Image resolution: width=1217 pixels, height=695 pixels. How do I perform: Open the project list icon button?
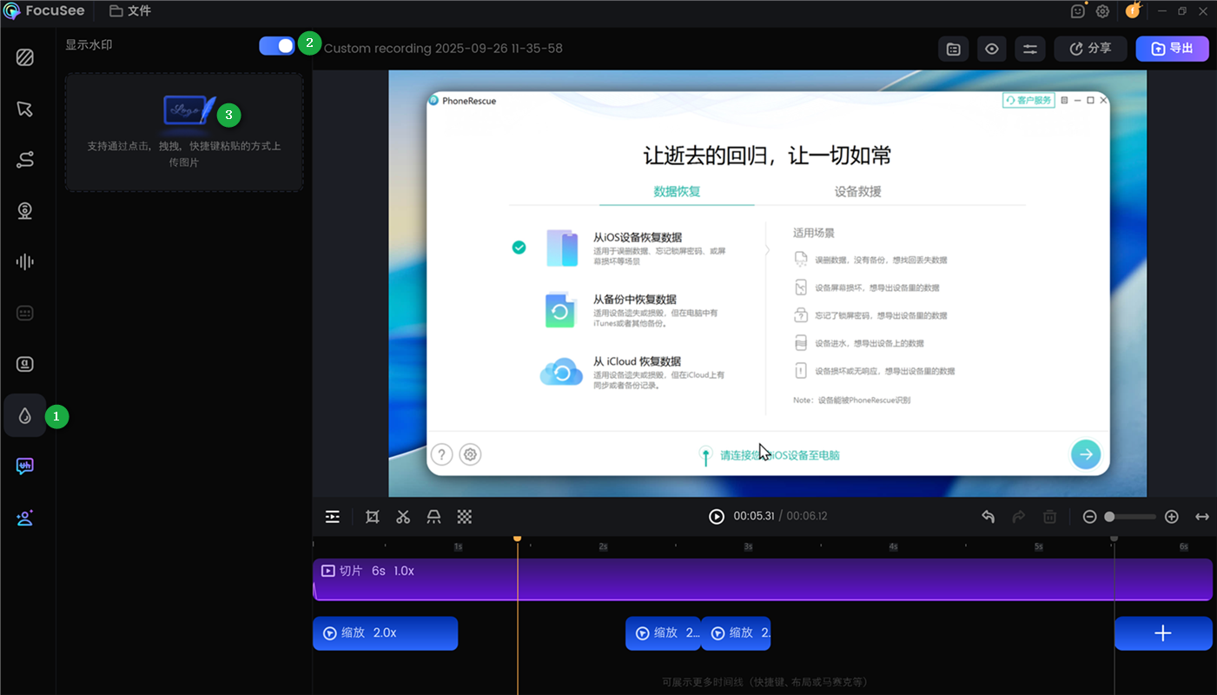pos(954,49)
